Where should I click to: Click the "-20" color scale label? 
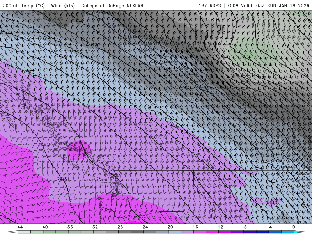tap(168, 227)
